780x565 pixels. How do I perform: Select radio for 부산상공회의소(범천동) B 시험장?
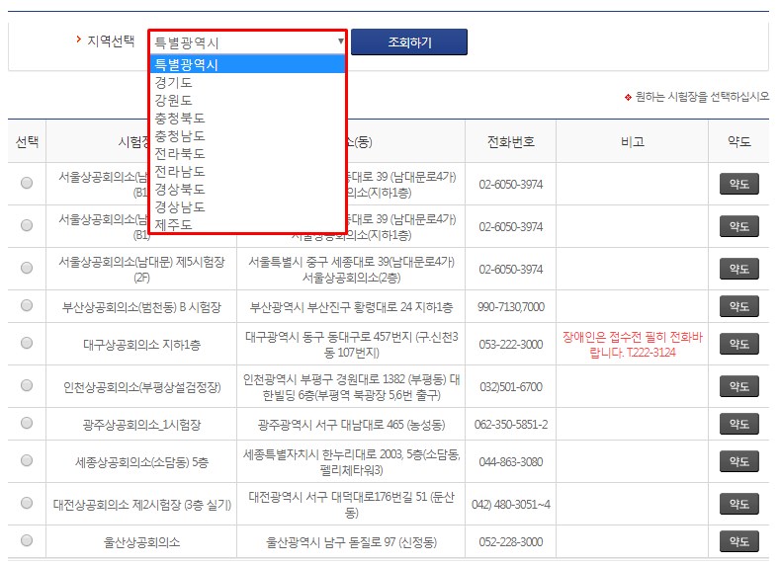pos(27,305)
